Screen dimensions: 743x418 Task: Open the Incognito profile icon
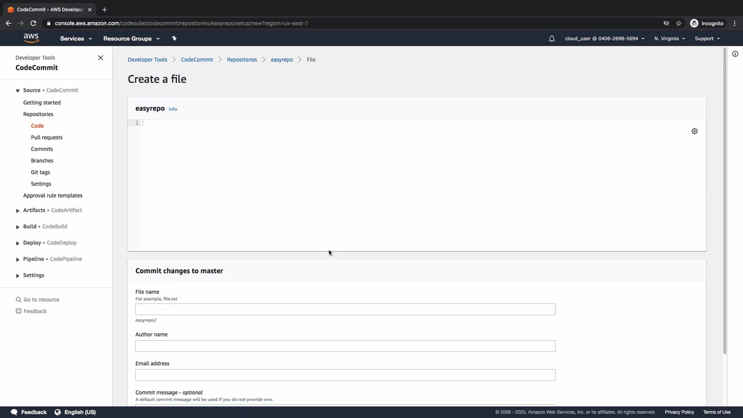coord(694,23)
